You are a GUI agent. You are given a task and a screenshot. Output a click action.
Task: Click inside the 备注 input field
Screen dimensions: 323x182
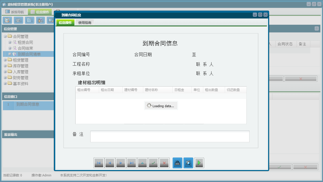point(170,136)
